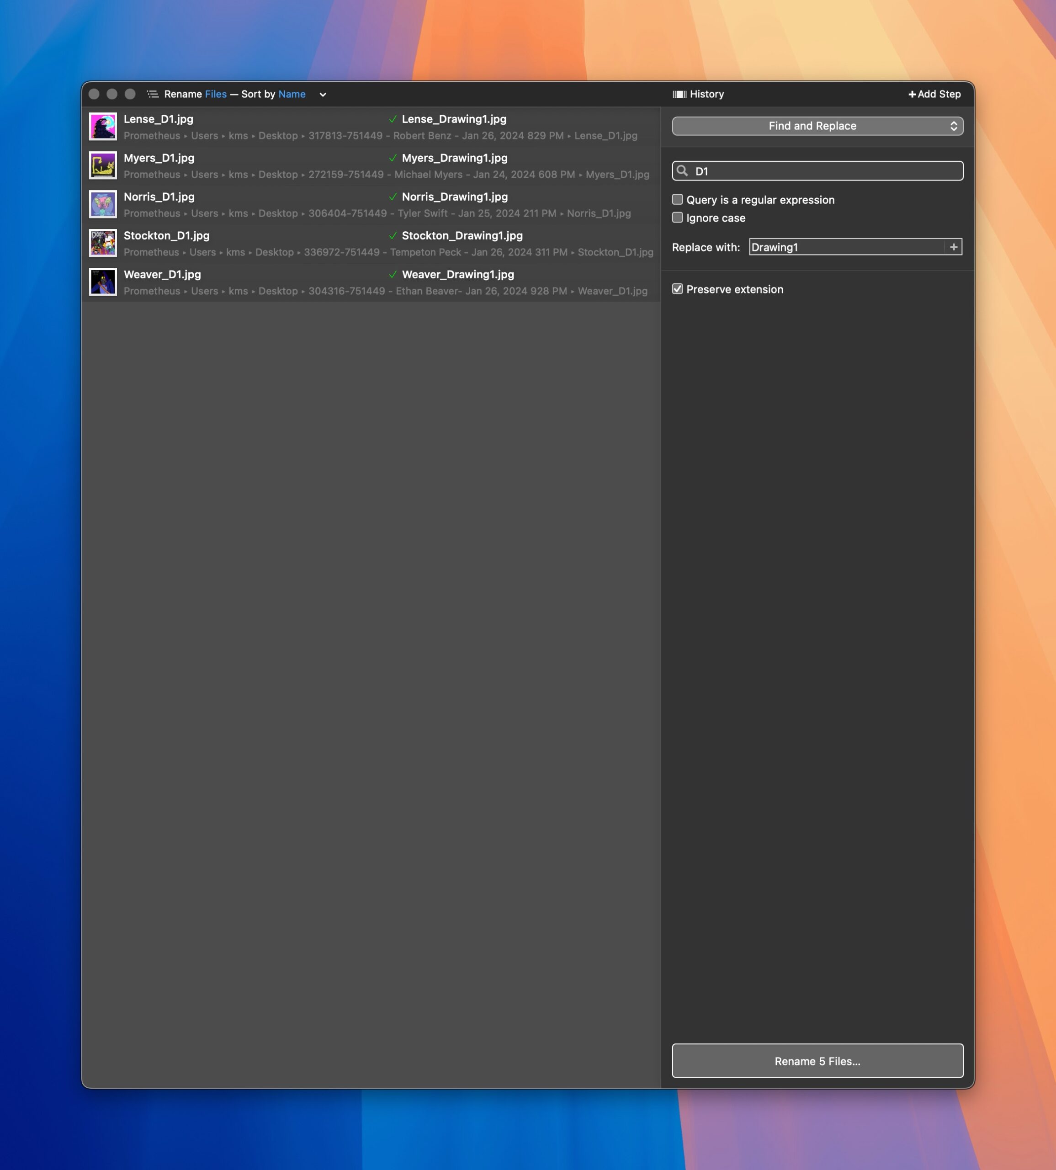
Task: Enable Query is a regular expression
Action: tap(677, 200)
